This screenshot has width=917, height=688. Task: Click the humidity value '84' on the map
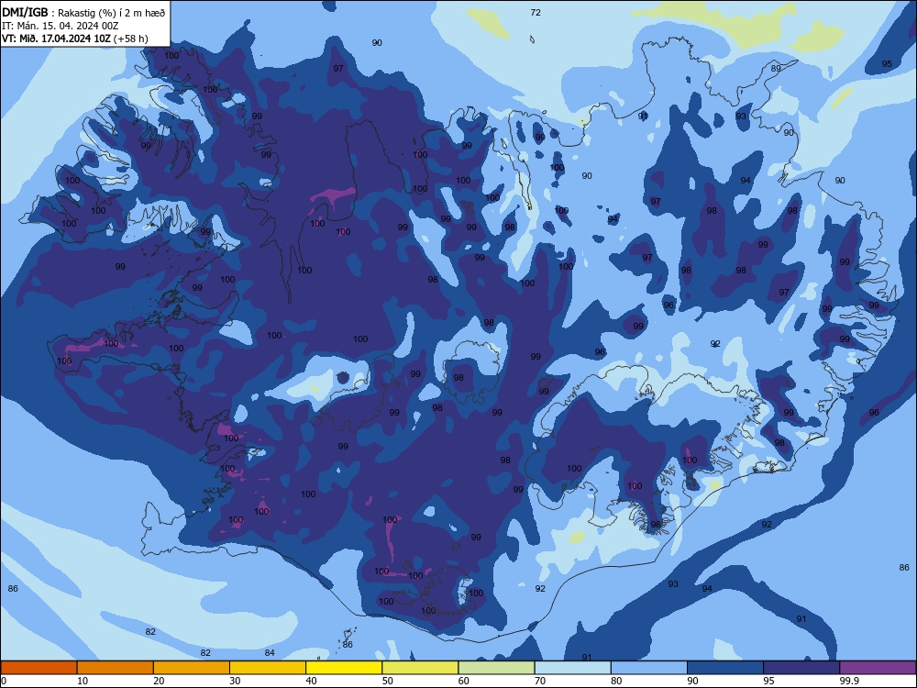point(270,653)
